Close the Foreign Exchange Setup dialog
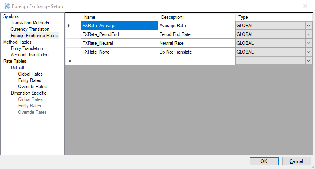Viewport: 315px width, 169px height. 305,6
